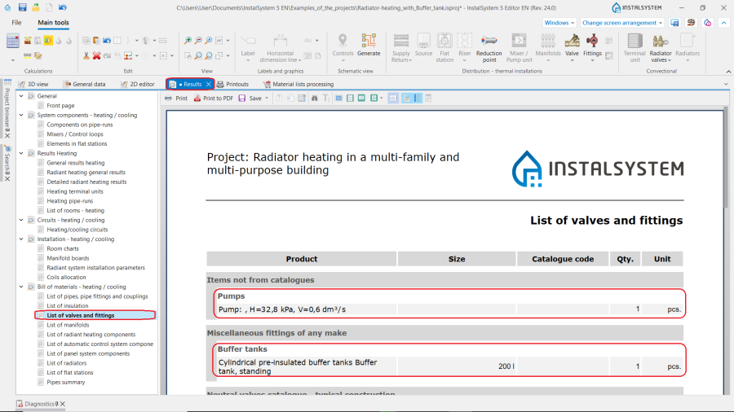The height and width of the screenshot is (412, 734).
Task: Select Pipes summary in the tree
Action: pyautogui.click(x=66, y=382)
